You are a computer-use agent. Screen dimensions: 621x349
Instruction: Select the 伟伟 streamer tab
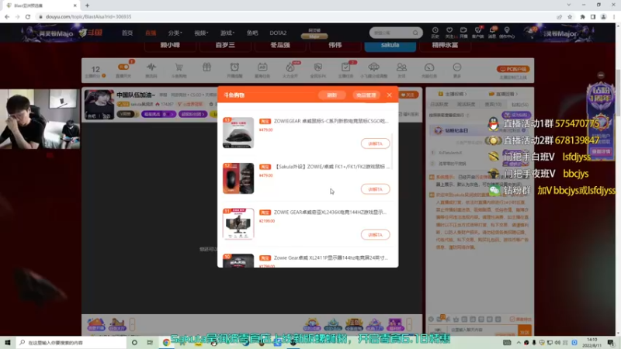pyautogui.click(x=335, y=45)
